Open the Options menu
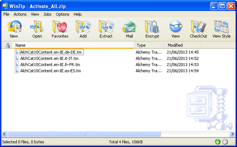 tap(63, 14)
